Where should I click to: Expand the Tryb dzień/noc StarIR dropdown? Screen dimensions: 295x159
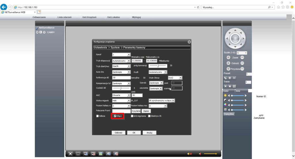[x=121, y=66]
